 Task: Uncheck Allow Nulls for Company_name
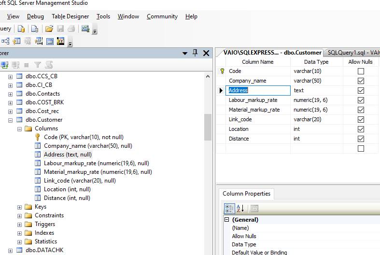(361, 81)
